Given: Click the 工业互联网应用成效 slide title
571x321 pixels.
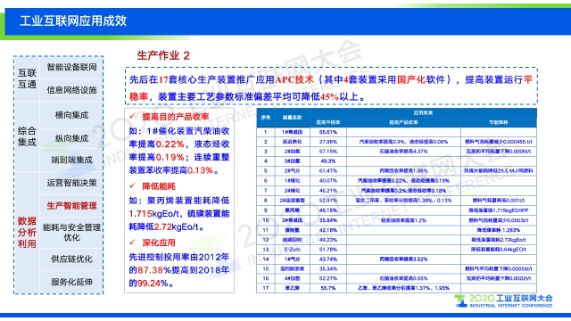Looking at the screenshot, I should click(73, 21).
